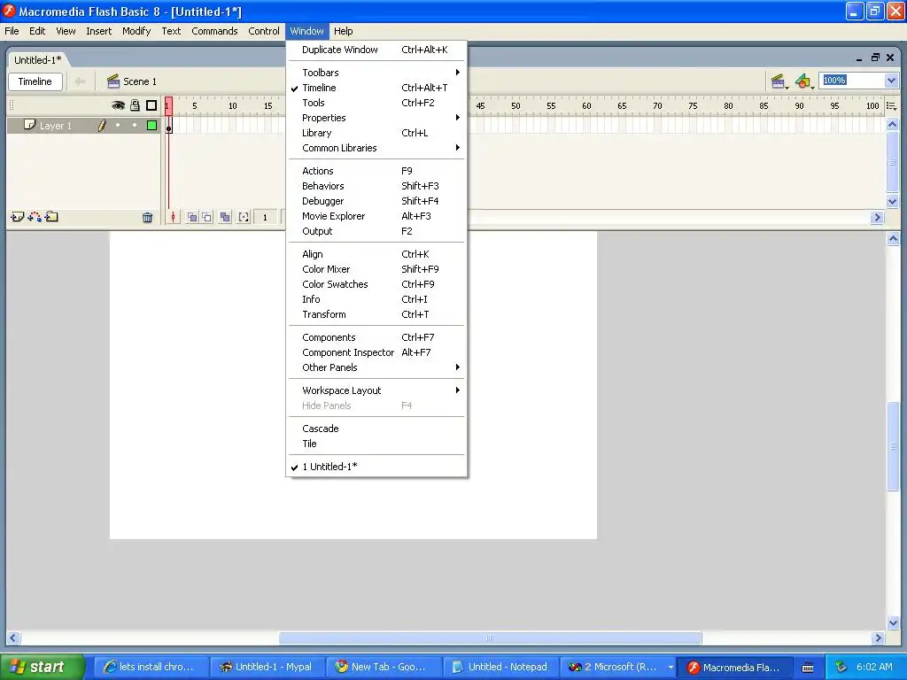Open the Modify menu

[136, 31]
